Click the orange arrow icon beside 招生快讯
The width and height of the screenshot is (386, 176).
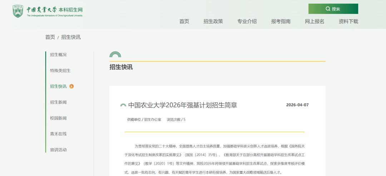(x=72, y=86)
